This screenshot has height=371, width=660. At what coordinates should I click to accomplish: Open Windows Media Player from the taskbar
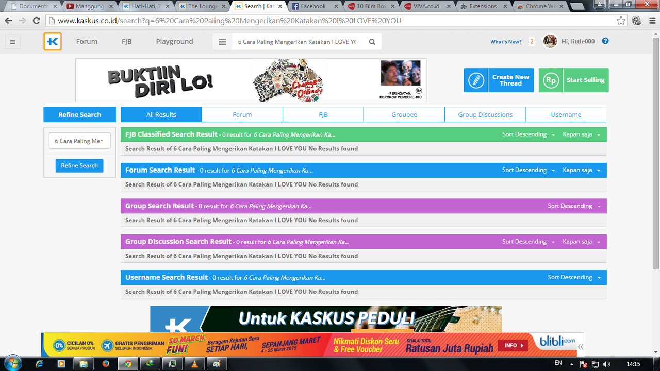tap(61, 364)
